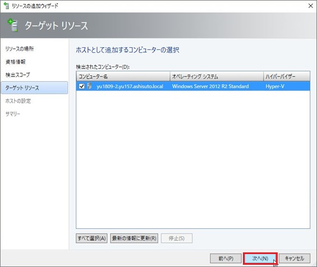Click the wizard icon in the title bar
The height and width of the screenshot is (267, 317).
coord(6,6)
